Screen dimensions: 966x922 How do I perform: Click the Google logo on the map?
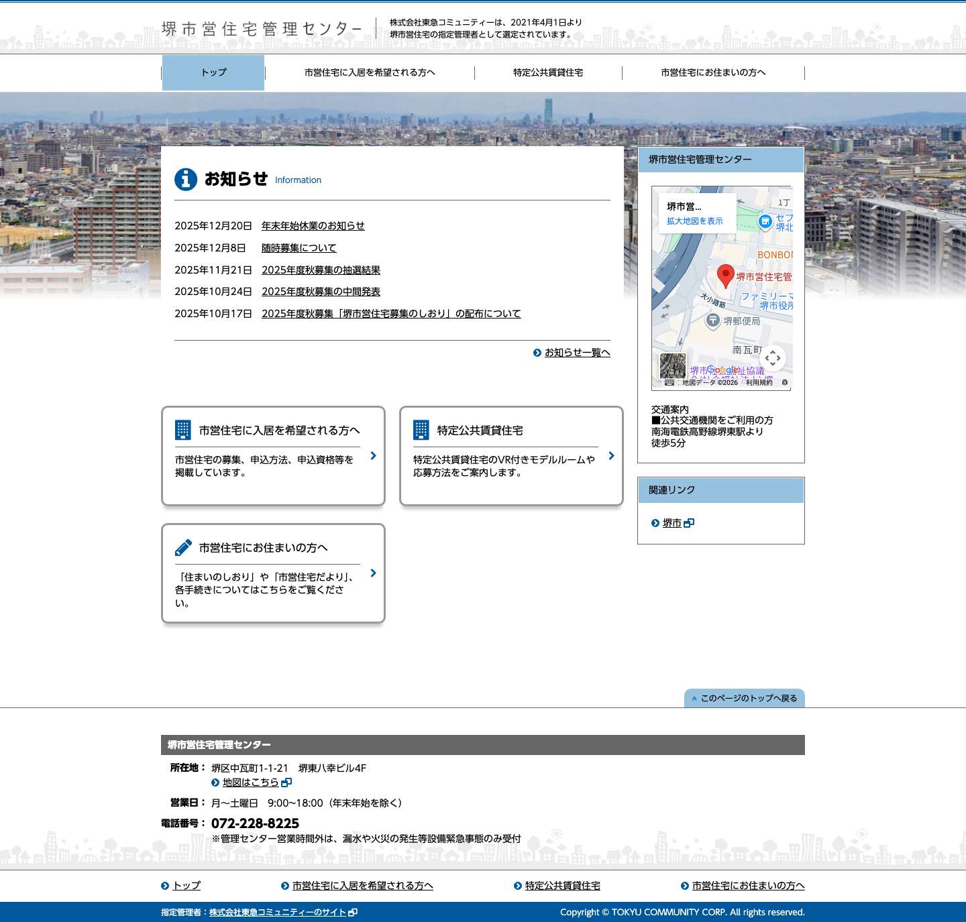pyautogui.click(x=722, y=369)
